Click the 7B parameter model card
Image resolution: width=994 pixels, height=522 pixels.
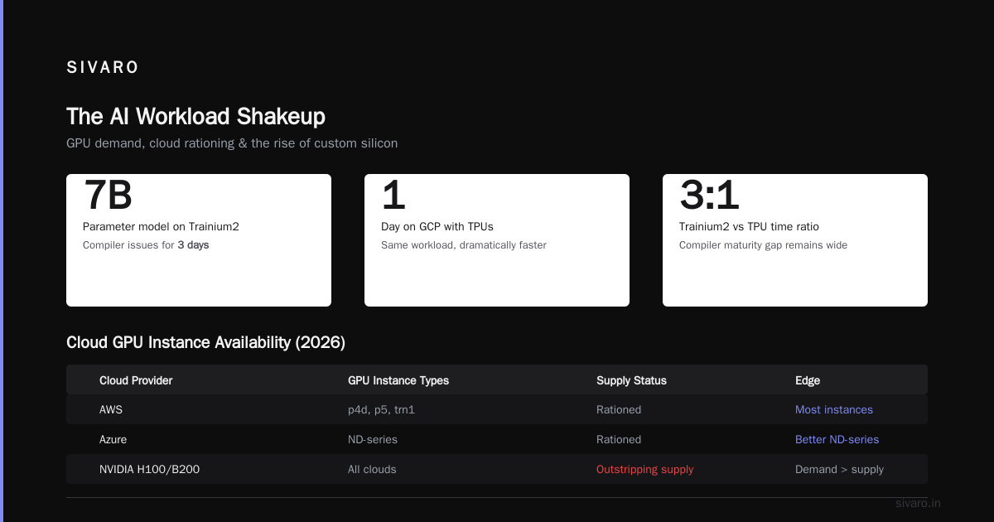[x=199, y=240]
